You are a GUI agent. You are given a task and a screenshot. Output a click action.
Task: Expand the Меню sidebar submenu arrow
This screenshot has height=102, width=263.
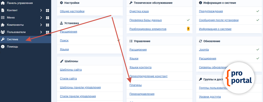(41, 18)
